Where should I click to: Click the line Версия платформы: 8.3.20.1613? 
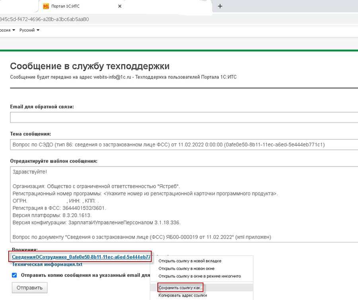tap(52, 215)
